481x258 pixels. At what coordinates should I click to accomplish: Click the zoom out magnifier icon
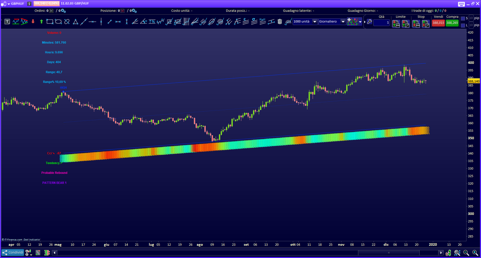[x=466, y=253]
